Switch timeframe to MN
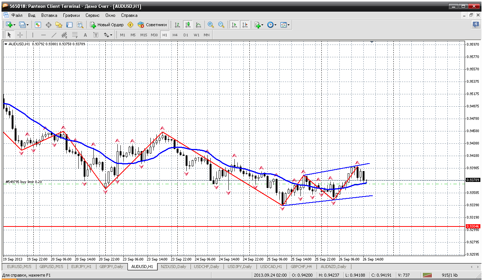 coord(207,35)
